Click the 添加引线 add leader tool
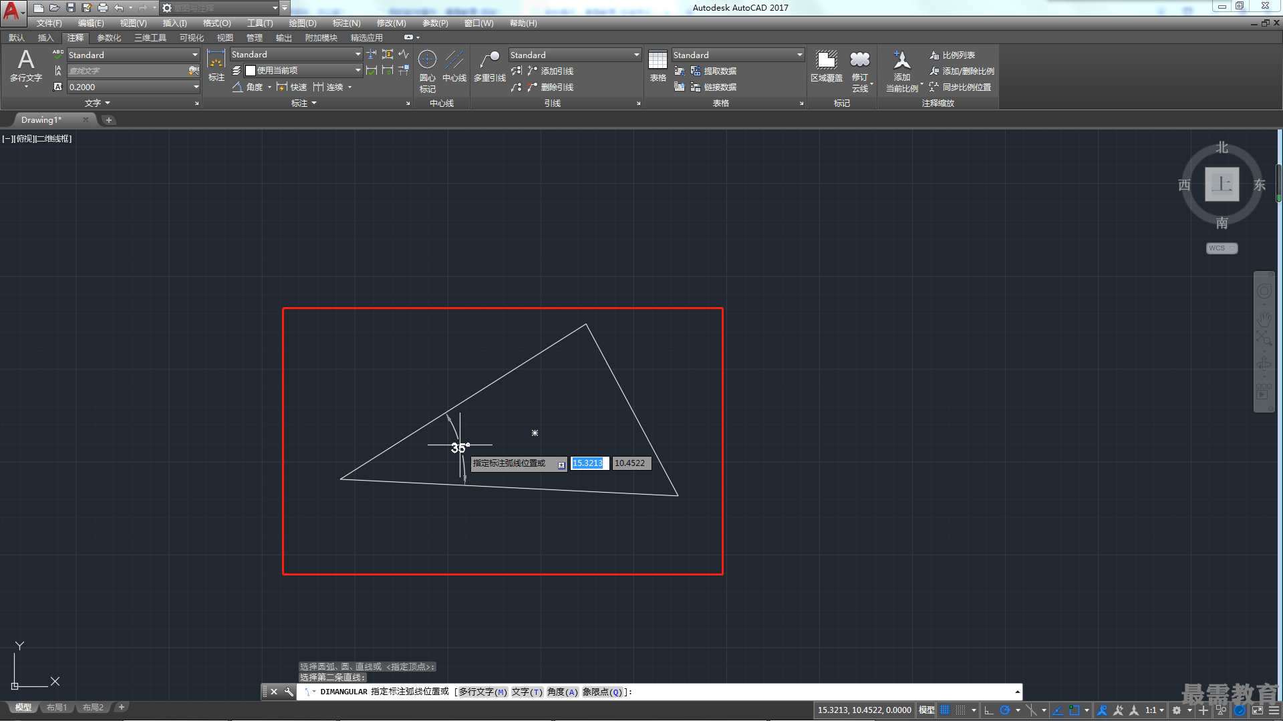Image resolution: width=1283 pixels, height=721 pixels. (x=551, y=71)
